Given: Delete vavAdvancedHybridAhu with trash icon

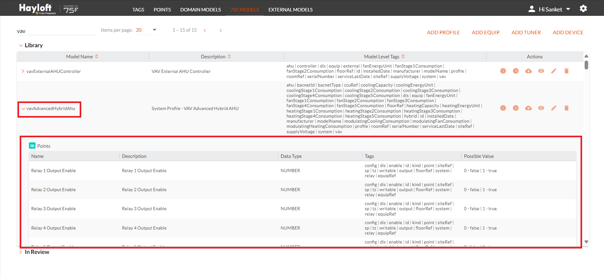Looking at the screenshot, I should tap(567, 108).
